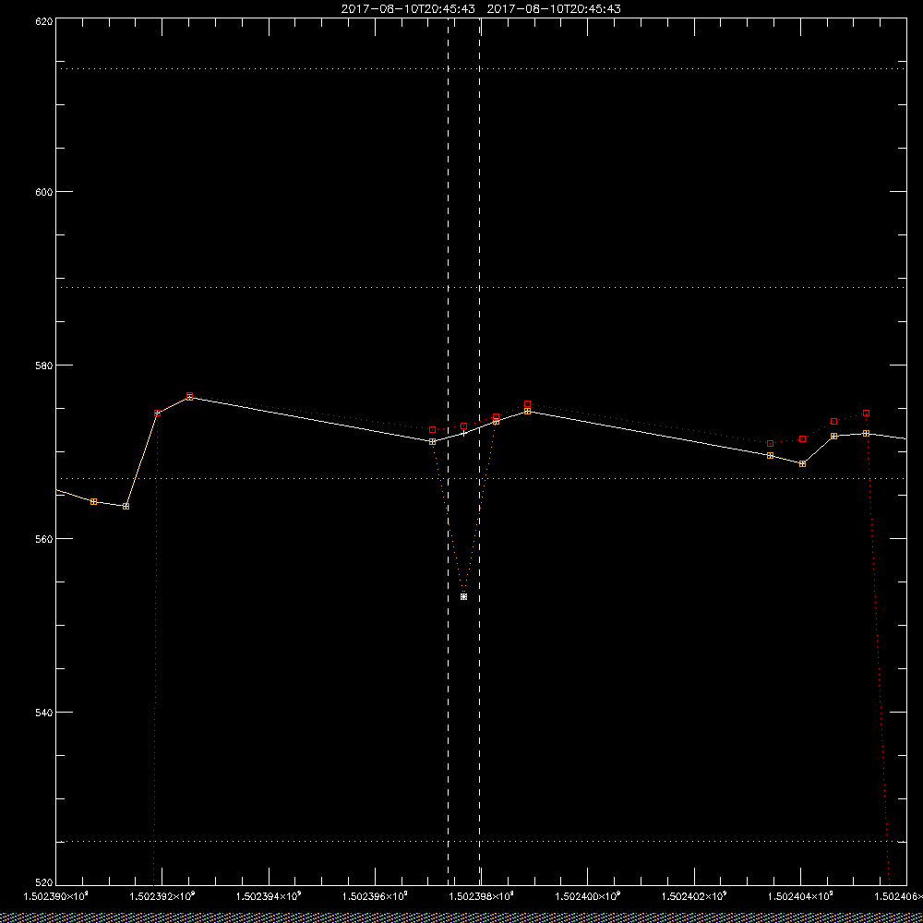Click the left vertical dashed marker line
The width and height of the screenshot is (923, 923).
pyautogui.click(x=448, y=450)
